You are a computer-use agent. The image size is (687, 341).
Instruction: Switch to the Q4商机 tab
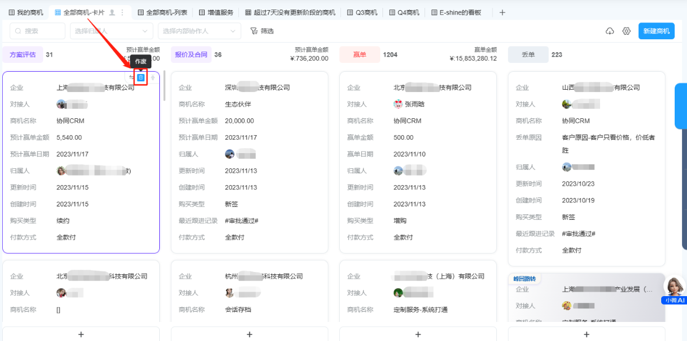(404, 12)
